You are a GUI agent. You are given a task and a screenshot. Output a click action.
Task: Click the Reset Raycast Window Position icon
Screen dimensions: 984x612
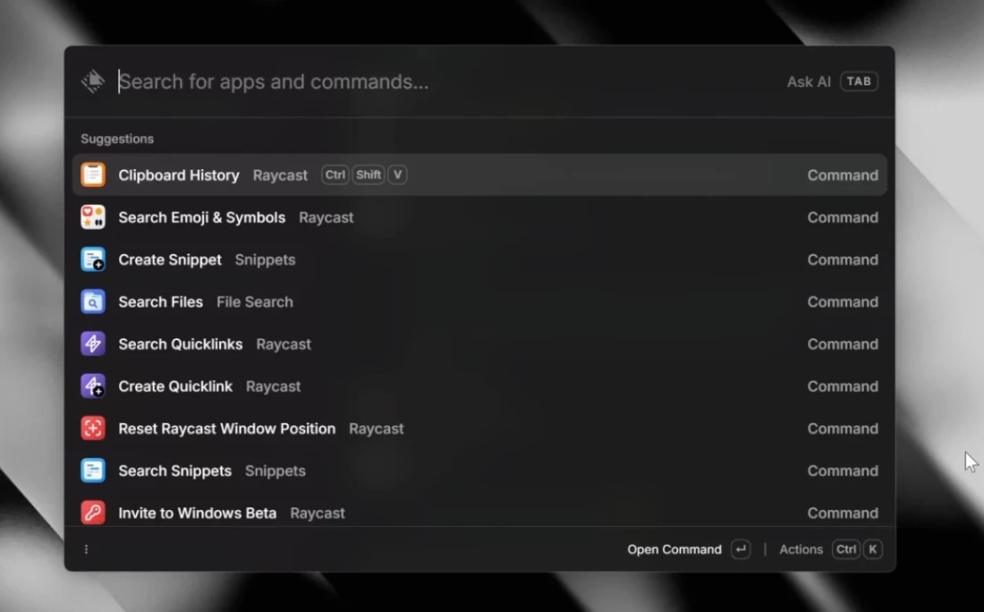coord(93,429)
